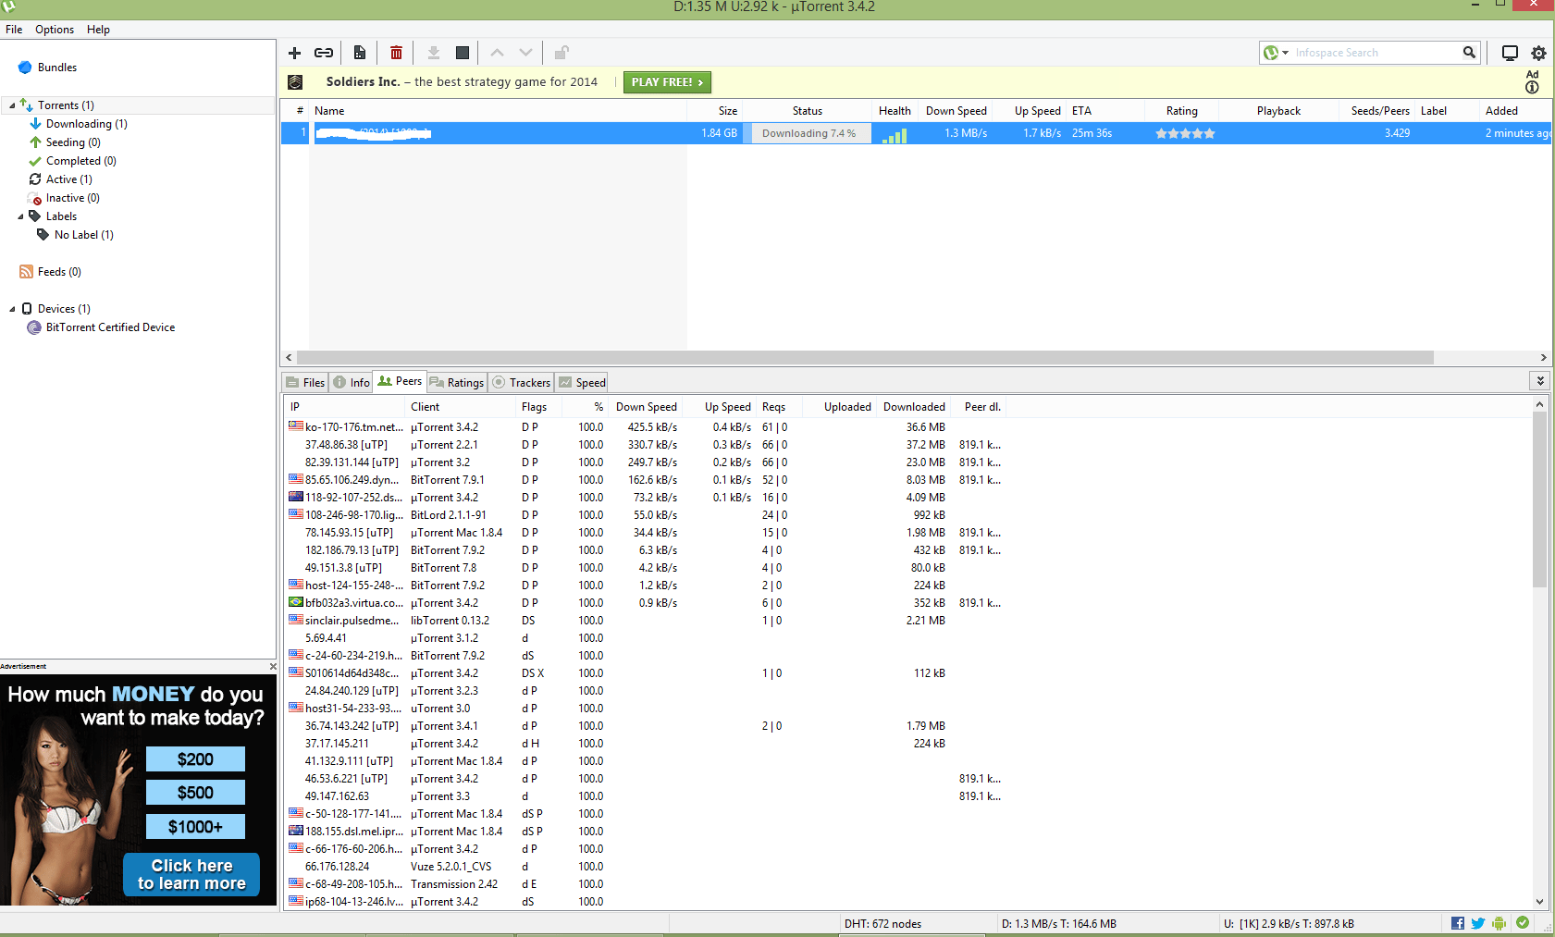
Task: Click the $200 ad button
Action: [195, 759]
